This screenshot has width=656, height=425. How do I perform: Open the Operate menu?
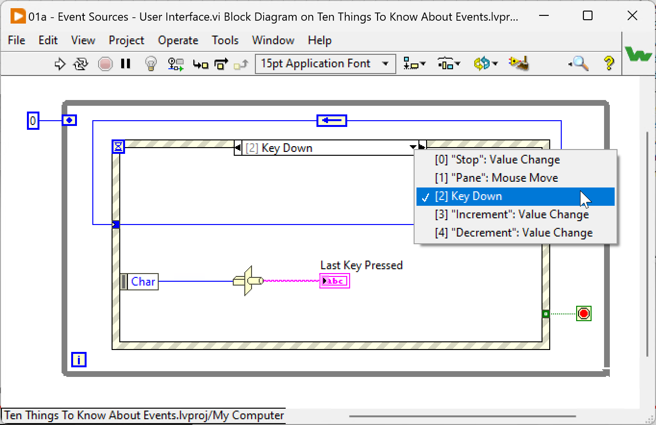tap(178, 40)
